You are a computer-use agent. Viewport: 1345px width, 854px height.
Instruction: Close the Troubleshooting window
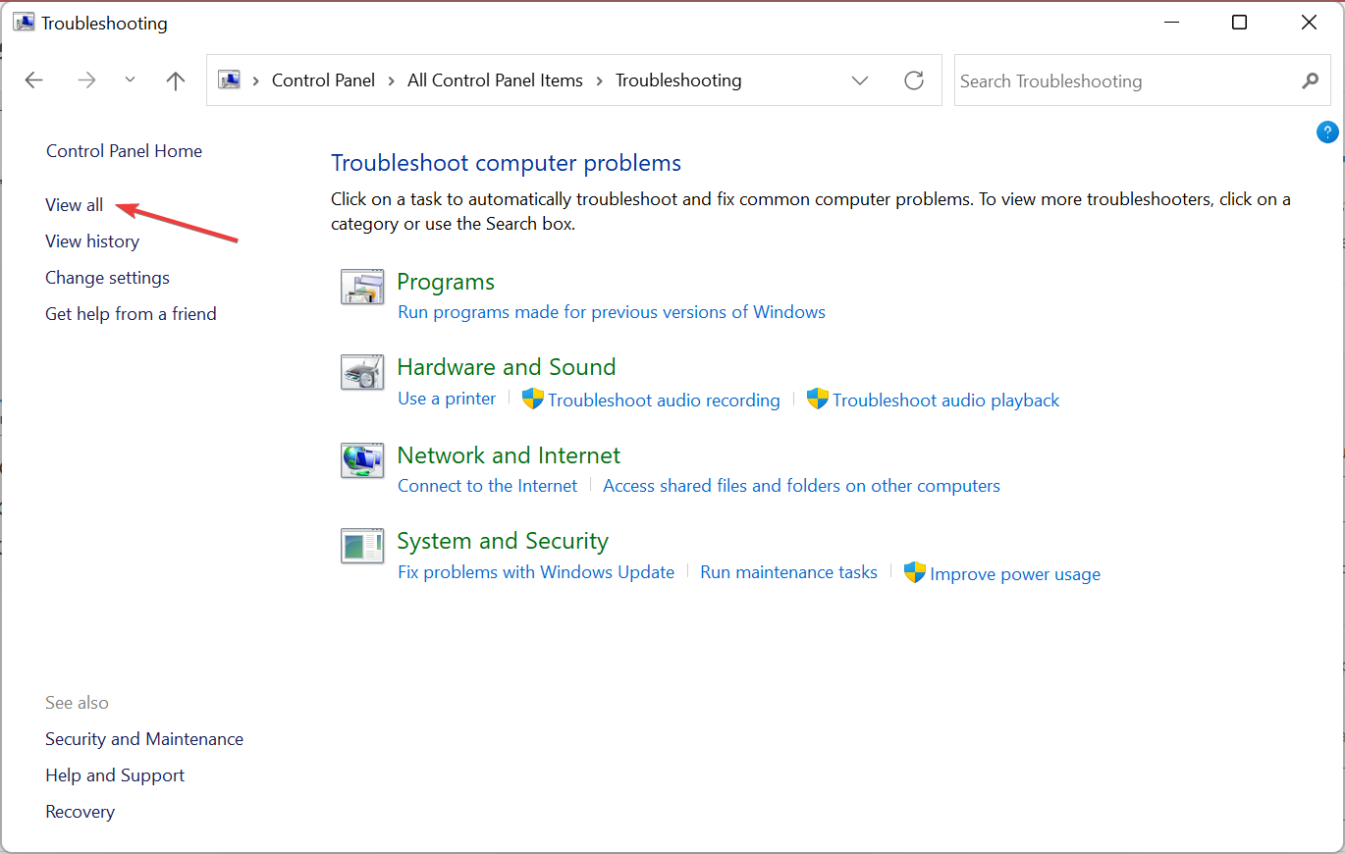tap(1309, 23)
